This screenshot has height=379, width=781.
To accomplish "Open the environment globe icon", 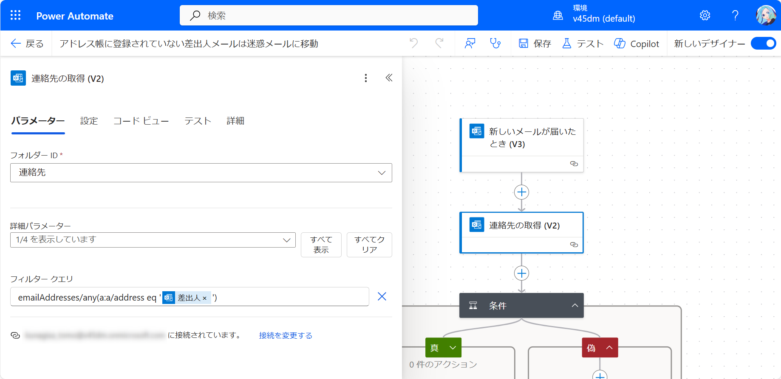I will coord(558,16).
